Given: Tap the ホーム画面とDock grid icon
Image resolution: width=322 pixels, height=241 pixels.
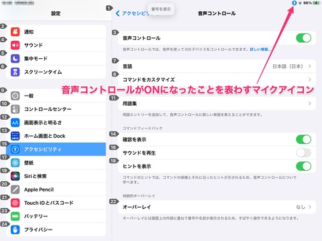Looking at the screenshot, I should coord(15,136).
